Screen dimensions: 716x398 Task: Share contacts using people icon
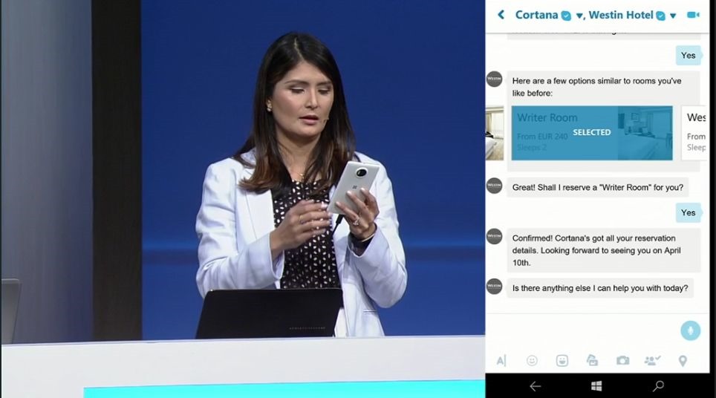coord(652,361)
